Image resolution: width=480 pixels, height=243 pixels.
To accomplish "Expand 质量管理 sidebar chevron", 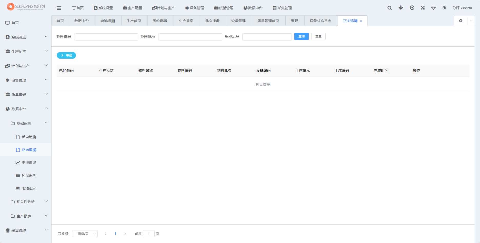I will (46, 94).
